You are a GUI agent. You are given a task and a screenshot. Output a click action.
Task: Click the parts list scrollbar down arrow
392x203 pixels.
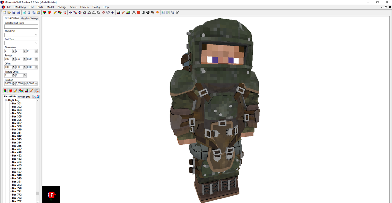(x=38, y=201)
